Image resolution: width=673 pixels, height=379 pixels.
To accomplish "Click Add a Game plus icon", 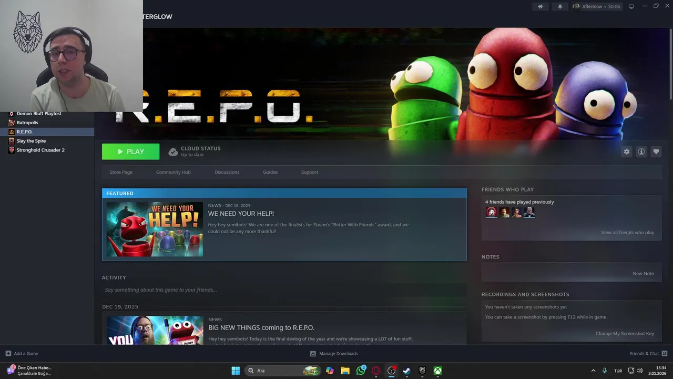I will point(8,354).
